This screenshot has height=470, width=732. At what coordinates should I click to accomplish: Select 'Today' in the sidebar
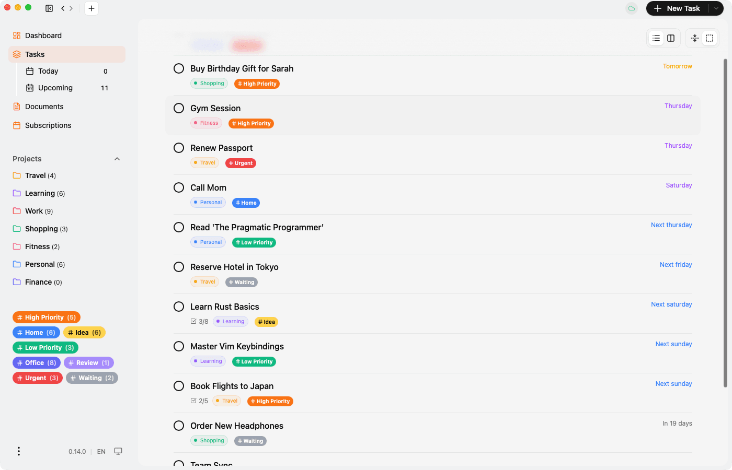click(47, 71)
